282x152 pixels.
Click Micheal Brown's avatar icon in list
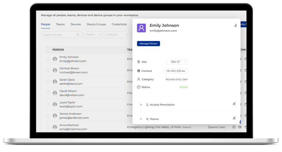tap(55, 70)
